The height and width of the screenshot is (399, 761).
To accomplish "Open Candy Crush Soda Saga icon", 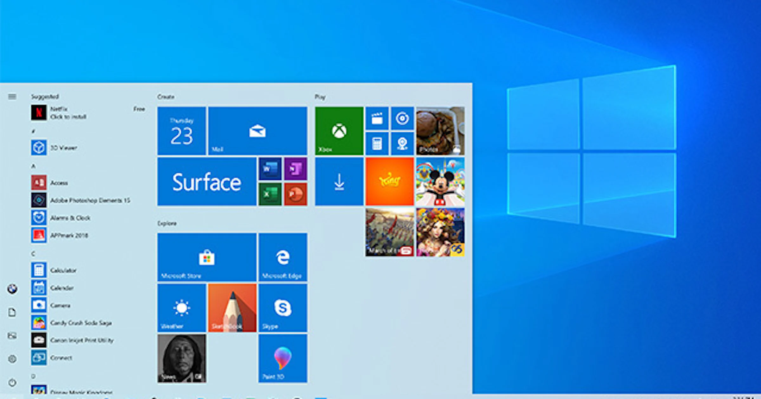I will [x=39, y=323].
